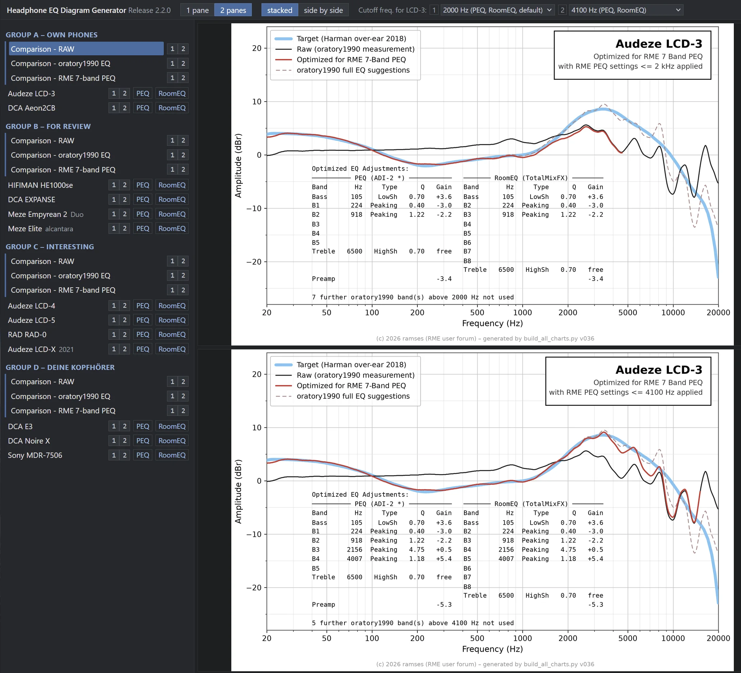
Task: Open PEQ link for Sony MDR-7506
Action: [143, 455]
